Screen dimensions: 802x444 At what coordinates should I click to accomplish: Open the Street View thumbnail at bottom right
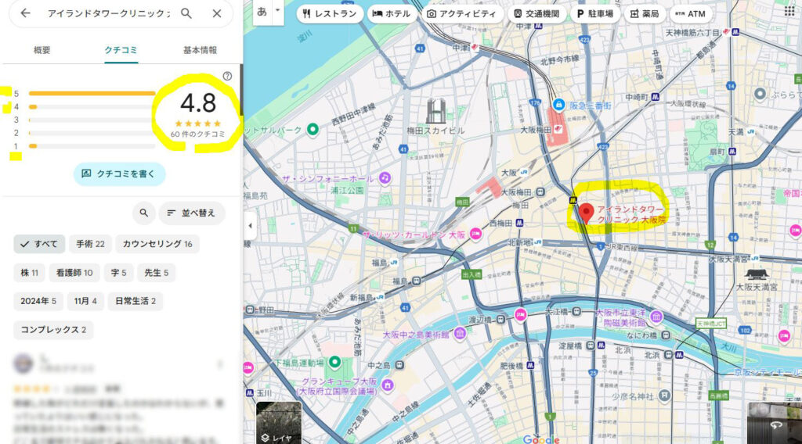[775, 424]
